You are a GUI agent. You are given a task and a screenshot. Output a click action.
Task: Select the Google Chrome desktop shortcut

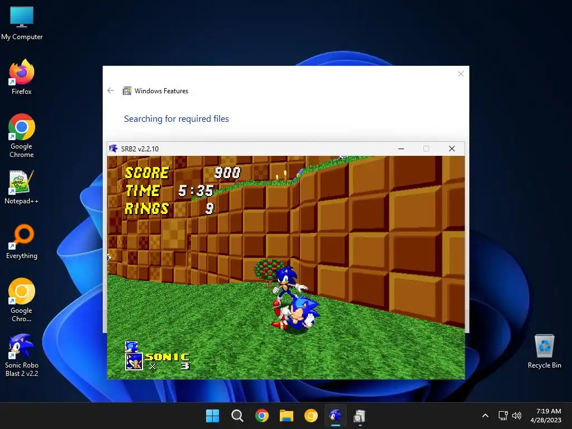pyautogui.click(x=22, y=136)
